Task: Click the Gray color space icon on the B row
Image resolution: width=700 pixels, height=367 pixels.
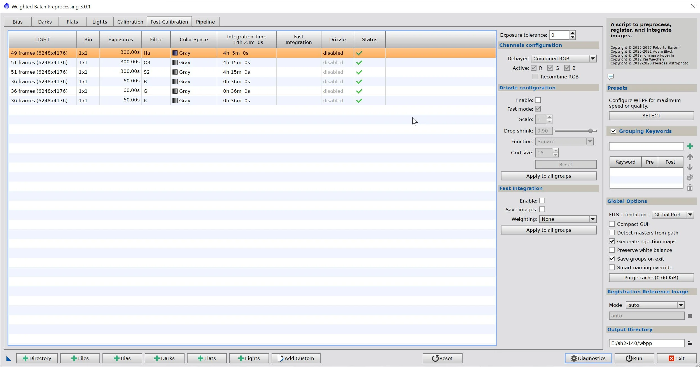Action: pos(175,82)
